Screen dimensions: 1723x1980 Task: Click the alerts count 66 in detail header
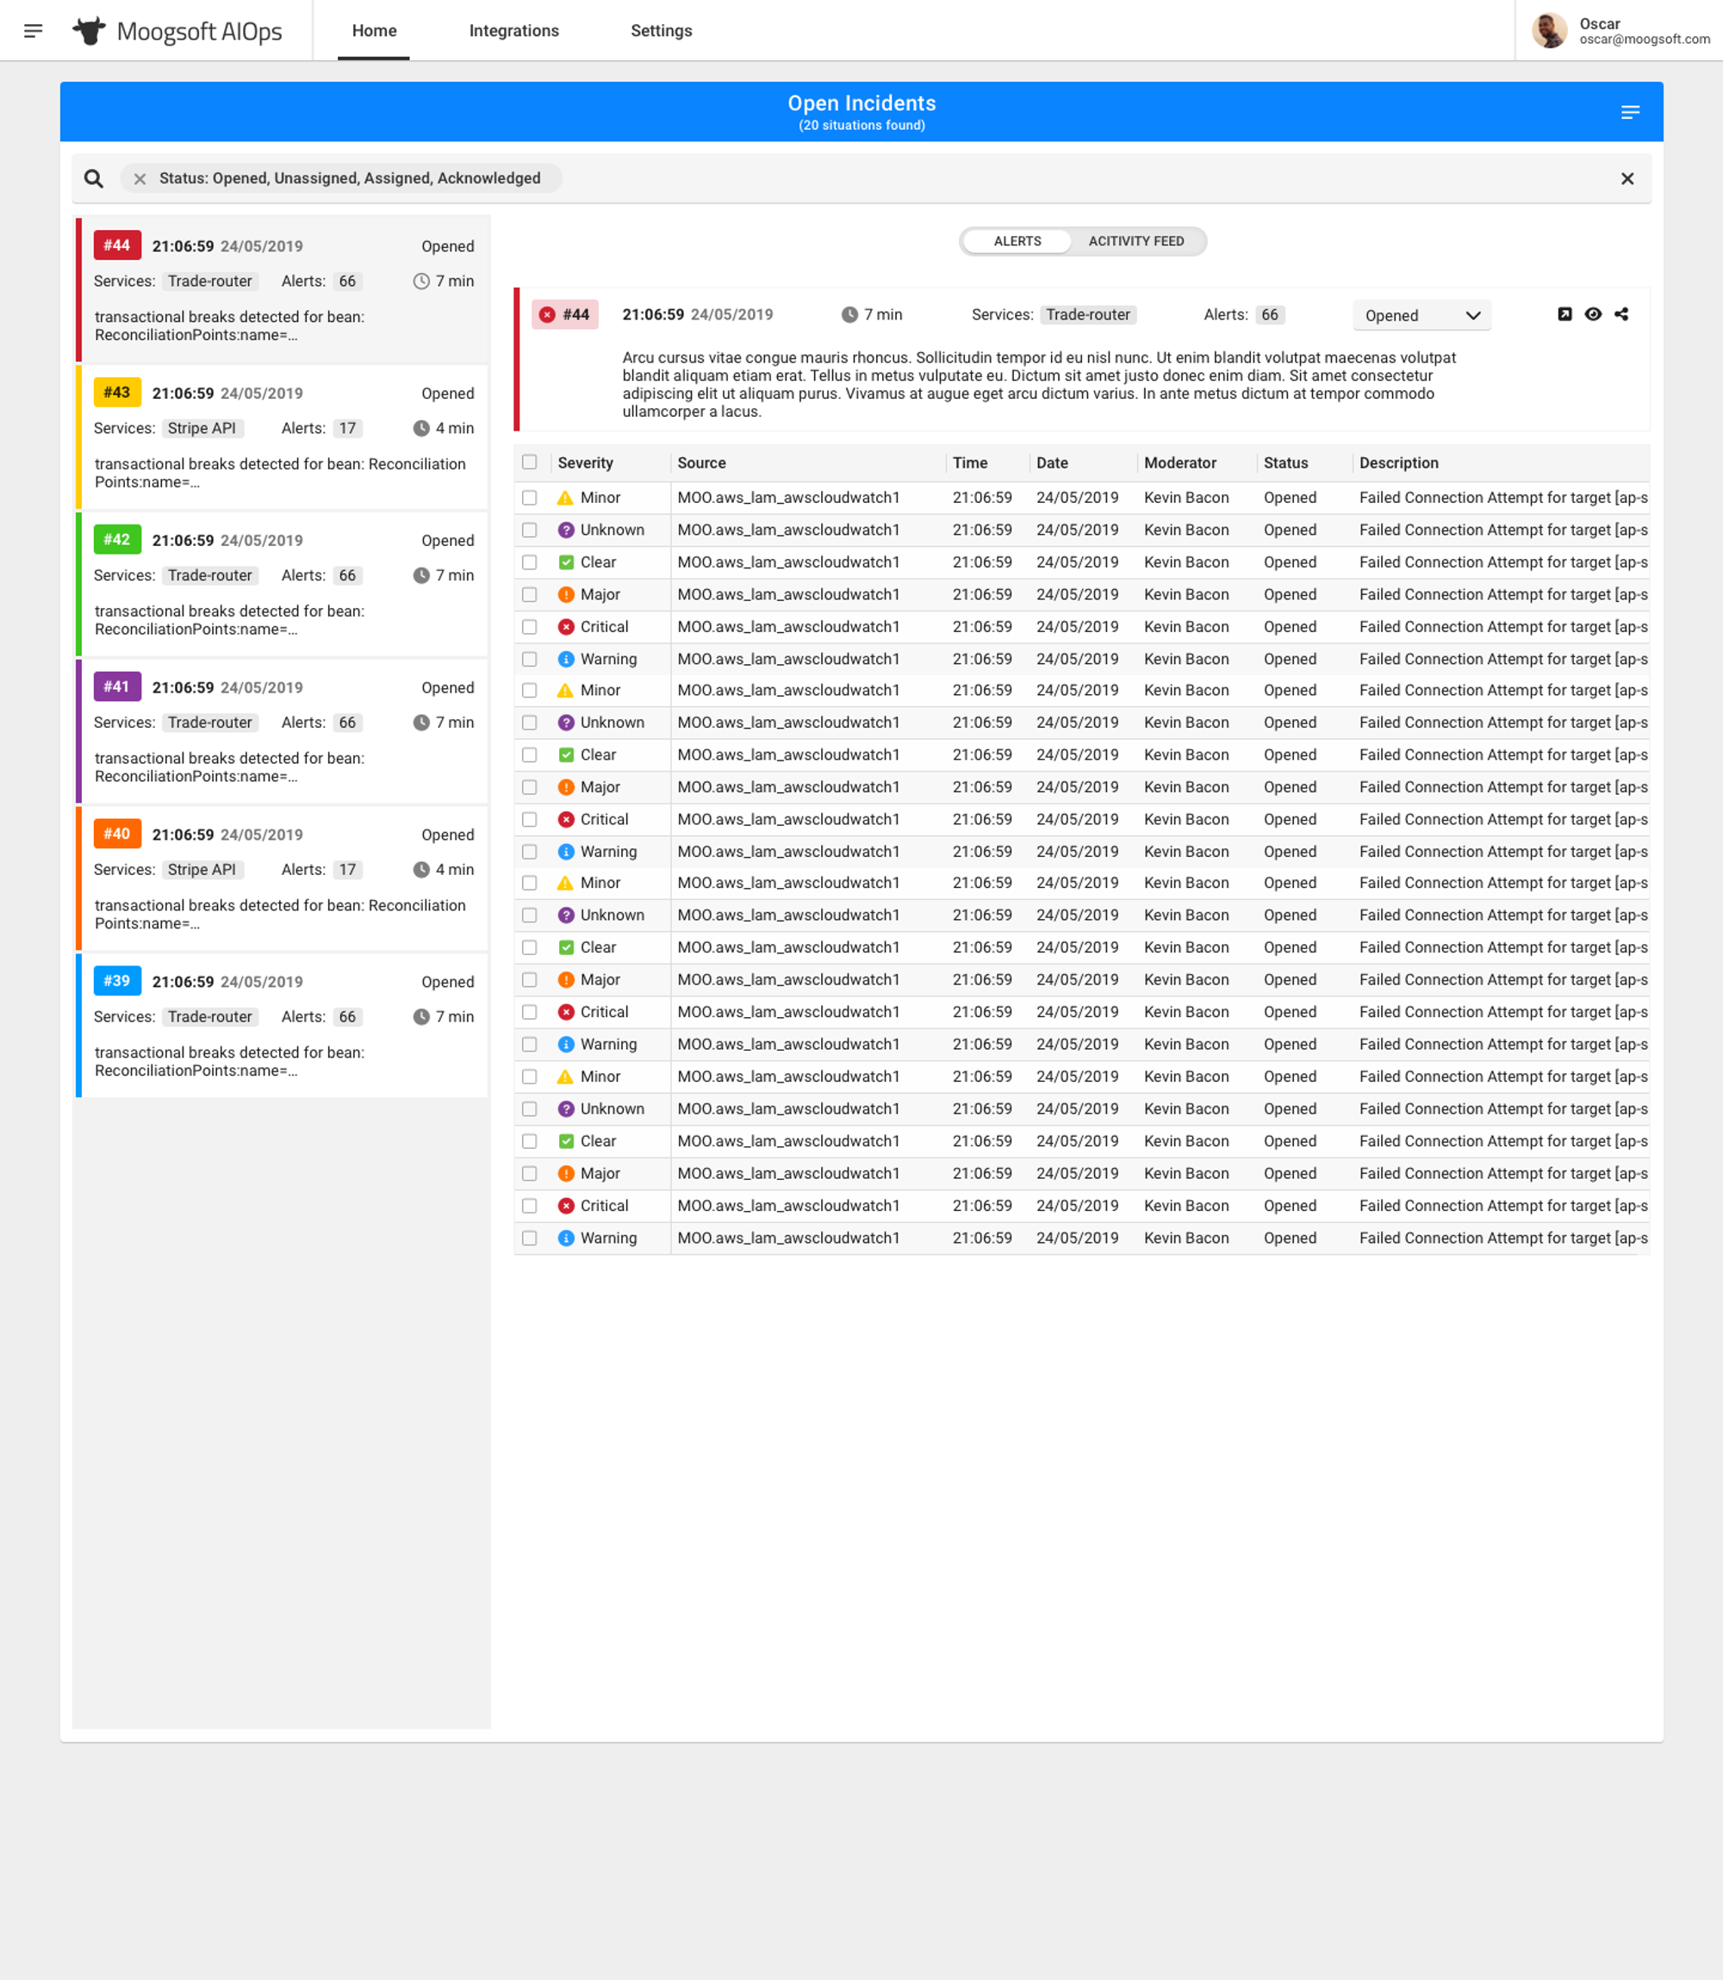[x=1269, y=315]
